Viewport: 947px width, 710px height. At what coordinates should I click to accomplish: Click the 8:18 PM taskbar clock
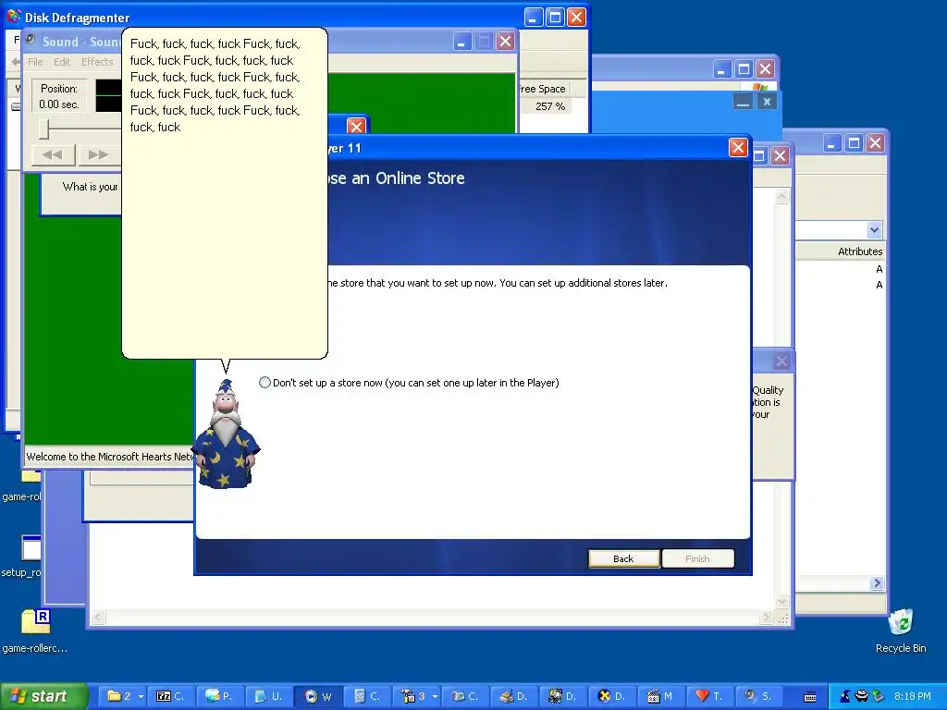[x=912, y=696]
